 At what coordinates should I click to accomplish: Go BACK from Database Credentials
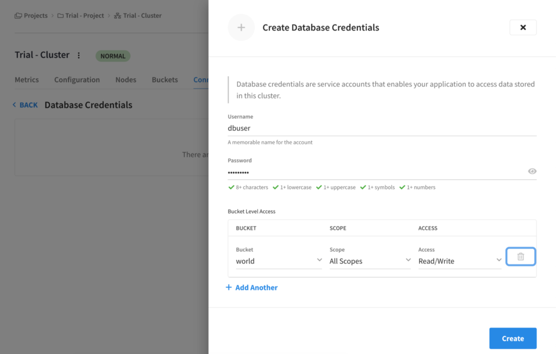[x=25, y=105]
